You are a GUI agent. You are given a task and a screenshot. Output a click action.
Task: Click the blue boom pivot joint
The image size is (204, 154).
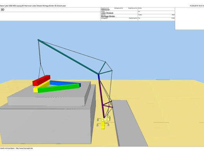tap(99, 77)
